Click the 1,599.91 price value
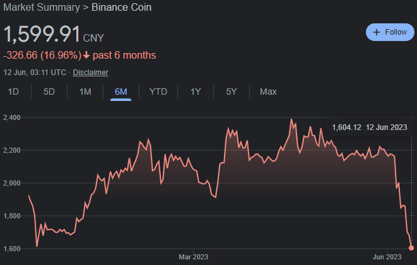417x265 pixels. (42, 34)
